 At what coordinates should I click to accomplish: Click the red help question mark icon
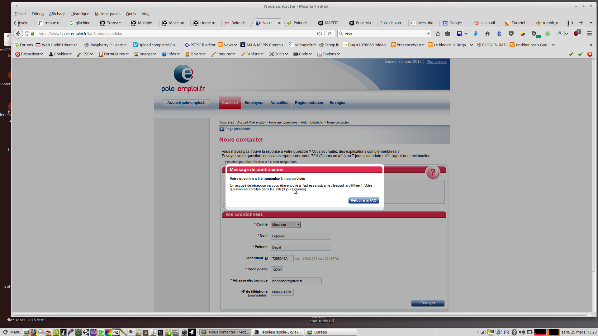click(x=432, y=172)
